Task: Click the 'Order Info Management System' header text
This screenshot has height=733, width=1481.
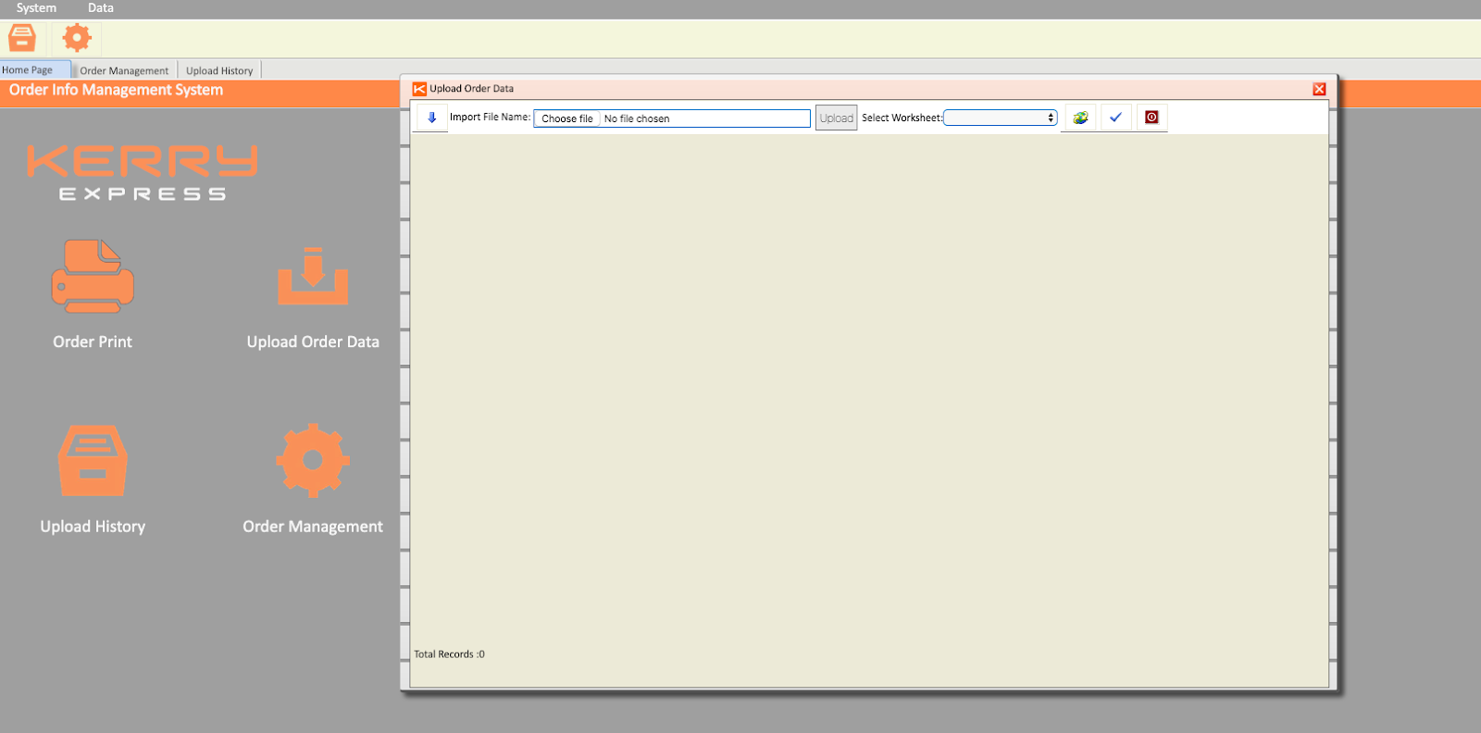Action: click(x=116, y=90)
